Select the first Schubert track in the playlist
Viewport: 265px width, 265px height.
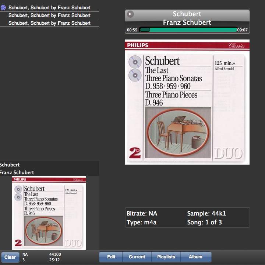tap(49, 7)
